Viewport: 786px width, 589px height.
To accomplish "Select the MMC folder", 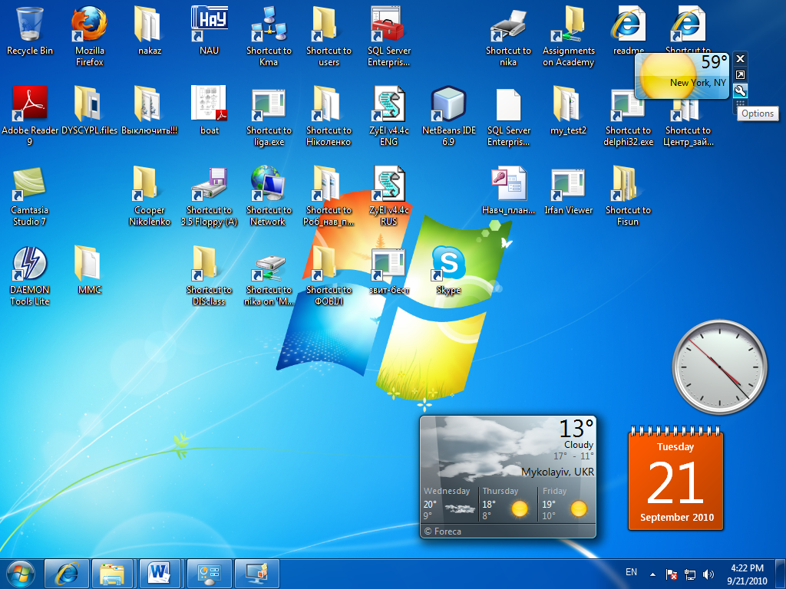I will pyautogui.click(x=89, y=271).
